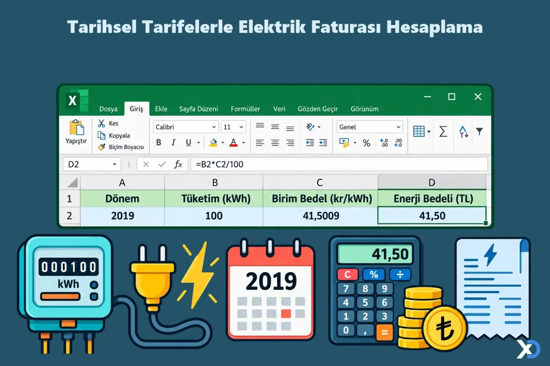Toggle bold formatting

click(159, 142)
